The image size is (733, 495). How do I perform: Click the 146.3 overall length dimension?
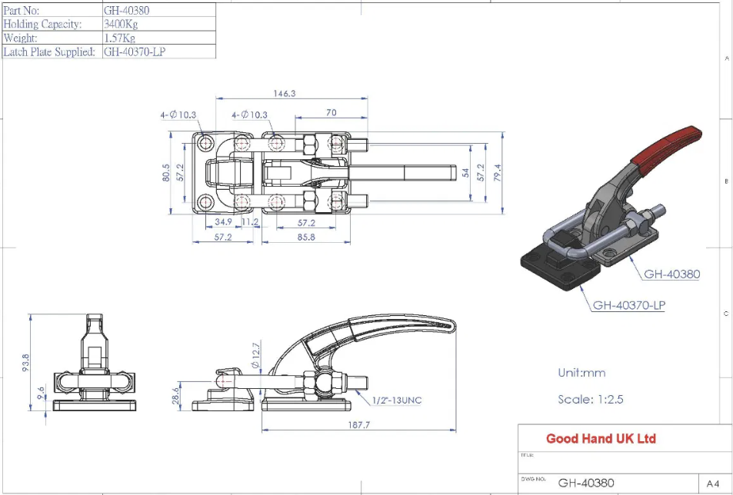(285, 94)
